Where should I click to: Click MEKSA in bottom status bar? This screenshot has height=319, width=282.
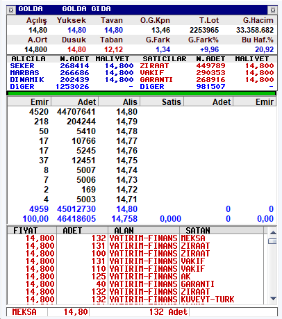click(24, 312)
